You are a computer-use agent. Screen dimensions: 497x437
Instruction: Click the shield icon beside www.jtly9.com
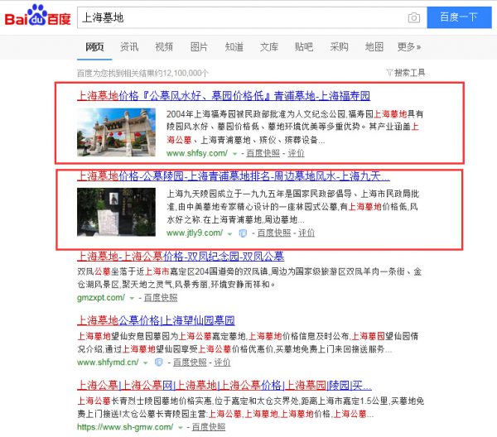[x=243, y=233]
